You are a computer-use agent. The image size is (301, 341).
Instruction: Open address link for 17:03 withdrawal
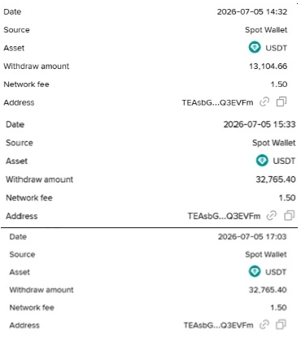(x=264, y=325)
